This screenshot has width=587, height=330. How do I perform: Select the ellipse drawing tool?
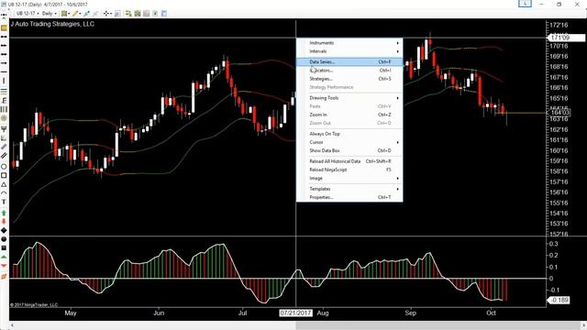[4, 166]
